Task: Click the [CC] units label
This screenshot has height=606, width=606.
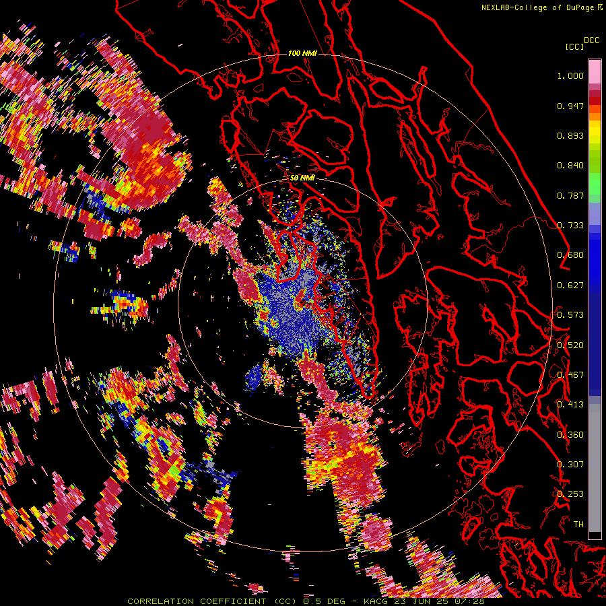Action: coord(574,46)
